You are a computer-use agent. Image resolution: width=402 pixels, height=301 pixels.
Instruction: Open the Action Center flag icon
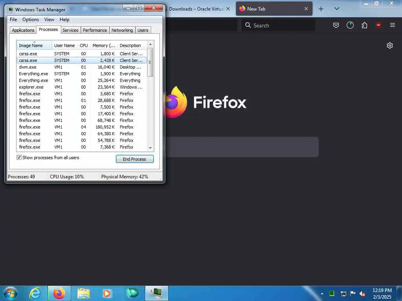click(x=353, y=293)
